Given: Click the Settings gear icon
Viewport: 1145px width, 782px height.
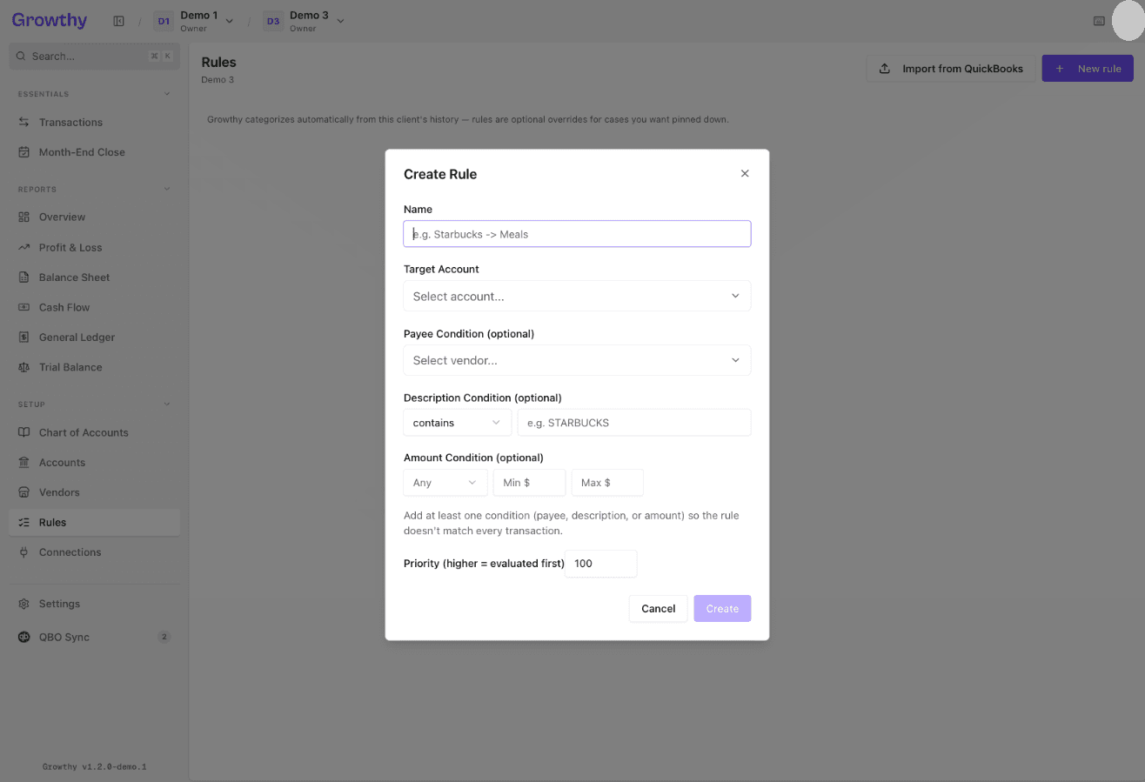Looking at the screenshot, I should coord(24,604).
